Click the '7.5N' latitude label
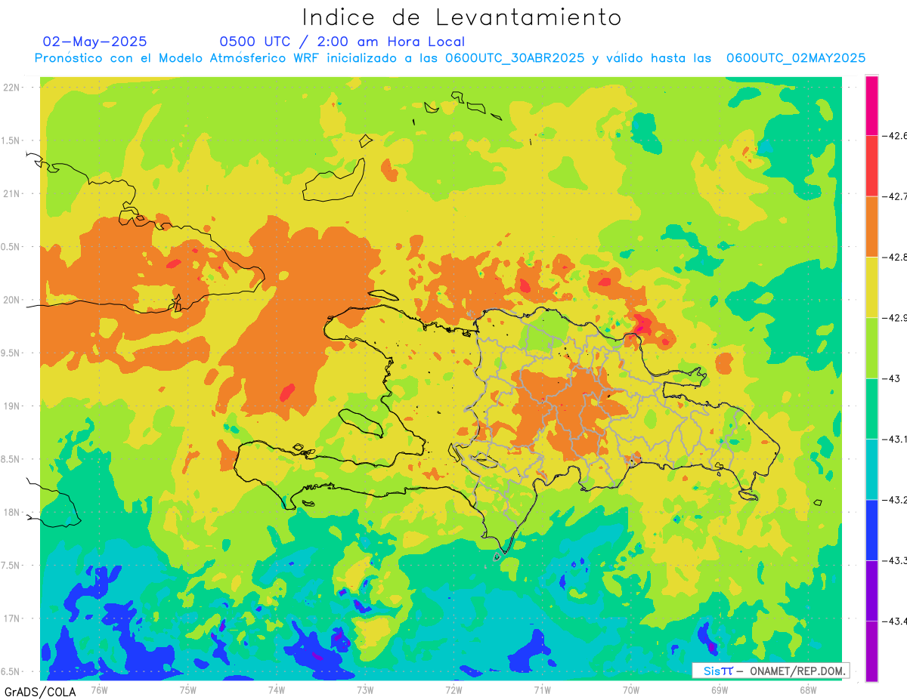The width and height of the screenshot is (907, 700). pos(10,566)
